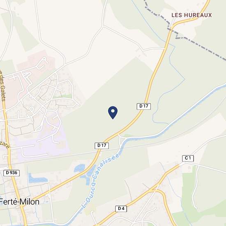
Task: Click the small blue pond beside the D 17
Action: 79,168
